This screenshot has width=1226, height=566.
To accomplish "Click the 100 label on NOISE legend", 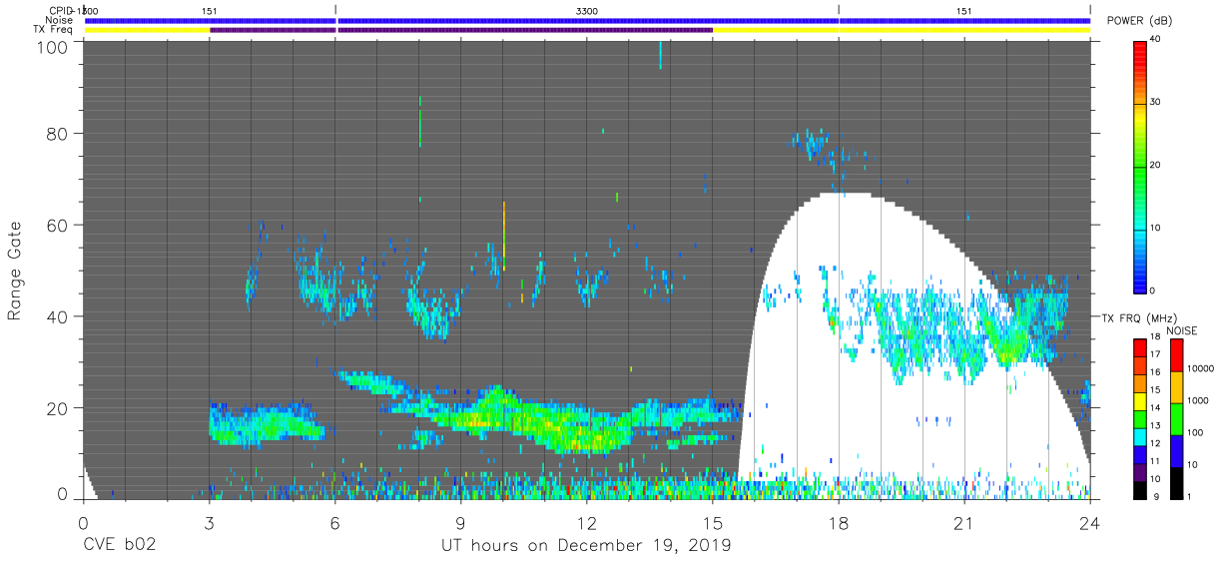I will (1195, 432).
